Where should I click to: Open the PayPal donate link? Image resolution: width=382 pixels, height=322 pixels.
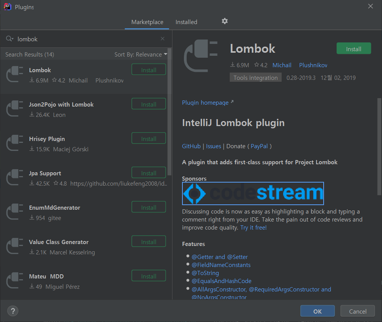(259, 146)
